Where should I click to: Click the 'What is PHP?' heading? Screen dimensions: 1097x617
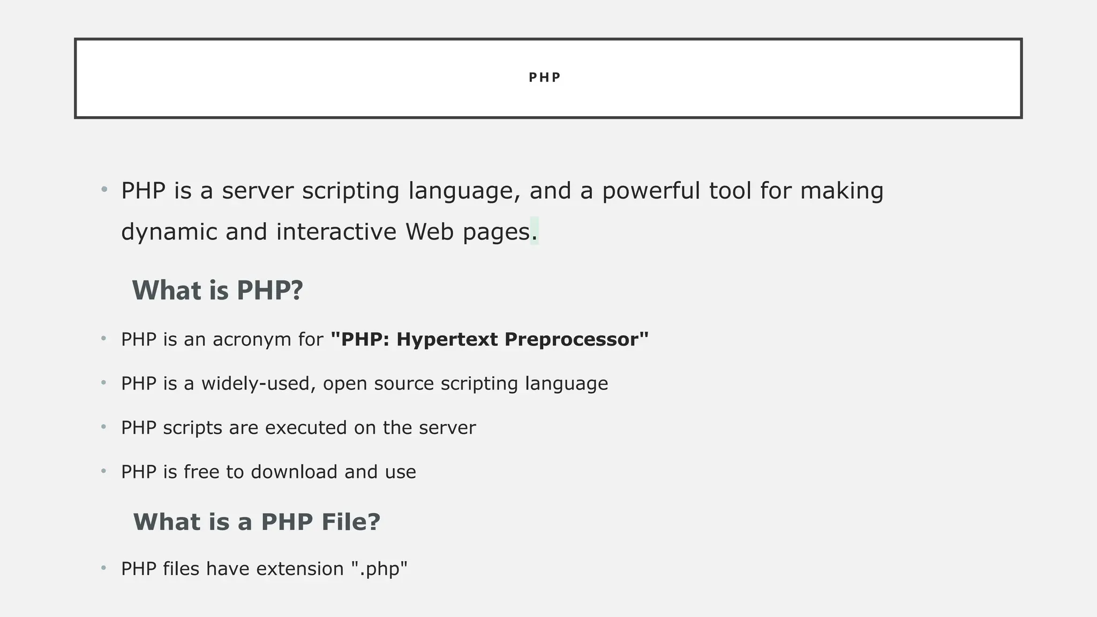click(217, 290)
